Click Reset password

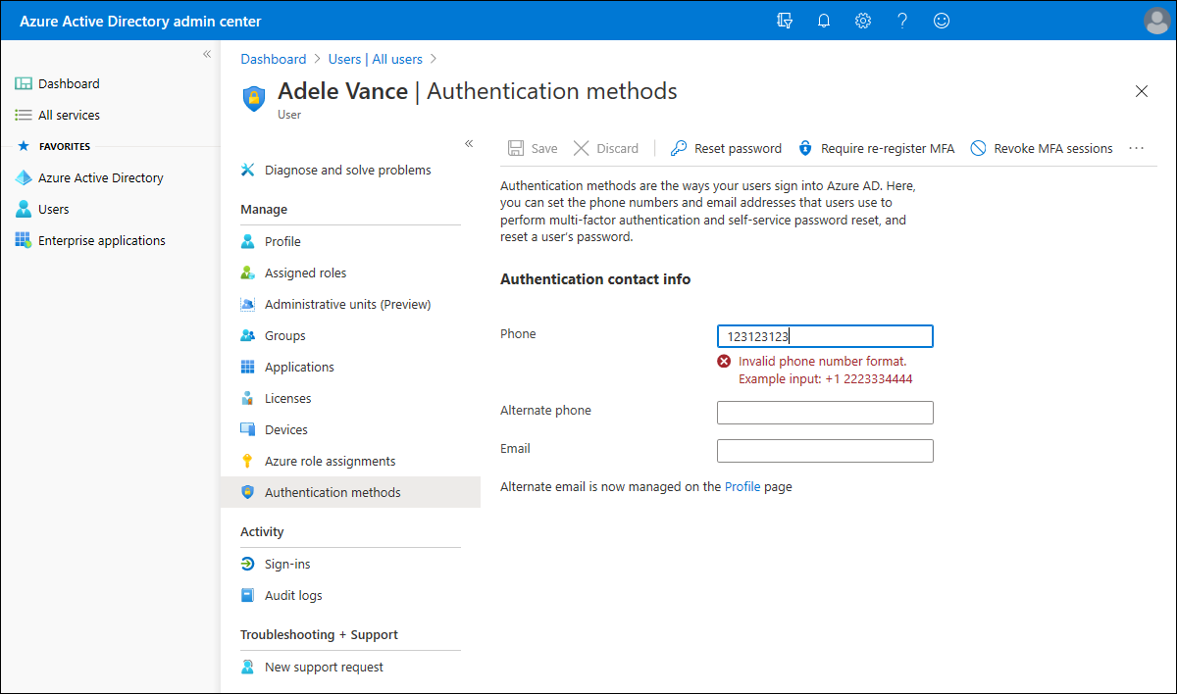[x=726, y=148]
